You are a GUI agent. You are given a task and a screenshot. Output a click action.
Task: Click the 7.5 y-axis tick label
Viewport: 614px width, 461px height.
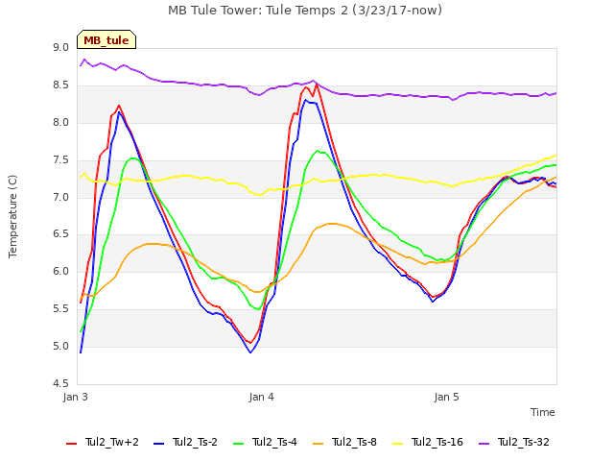point(60,160)
